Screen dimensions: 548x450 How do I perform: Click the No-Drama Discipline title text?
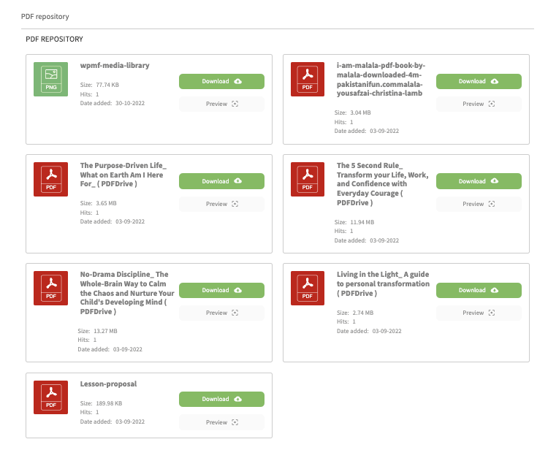click(x=123, y=293)
